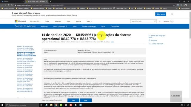The width and height of the screenshot is (191, 107).
Task: Expand the Mais dropdown menu
Action: (89, 21)
